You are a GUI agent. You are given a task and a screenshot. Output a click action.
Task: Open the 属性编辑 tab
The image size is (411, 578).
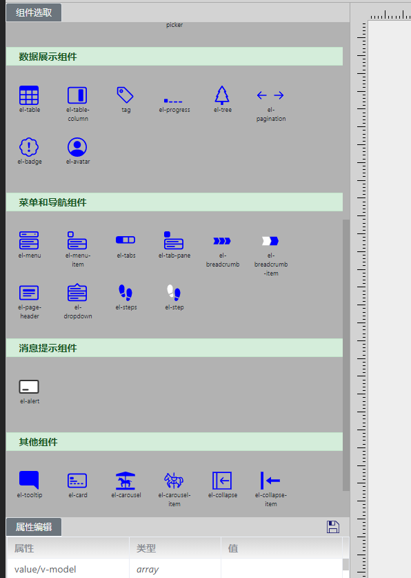[34, 527]
